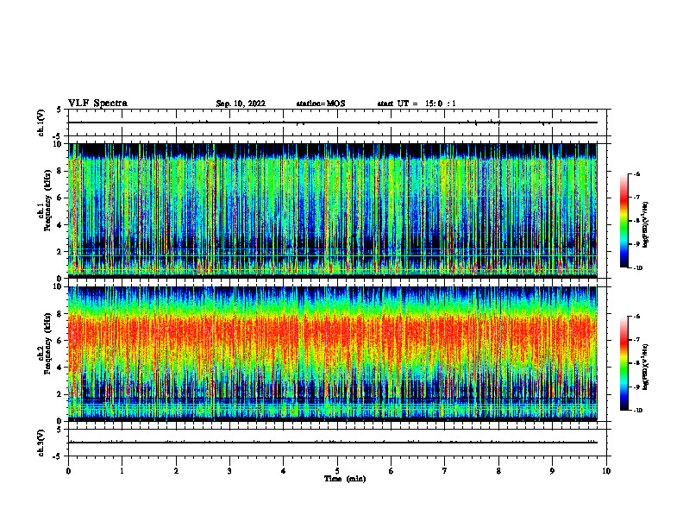Click the ch.1 spectrogram color scale bar
683x528 pixels.
(x=623, y=221)
